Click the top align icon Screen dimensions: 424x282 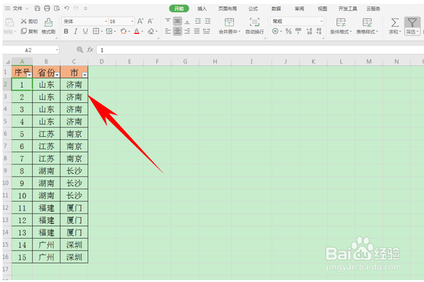pos(168,21)
